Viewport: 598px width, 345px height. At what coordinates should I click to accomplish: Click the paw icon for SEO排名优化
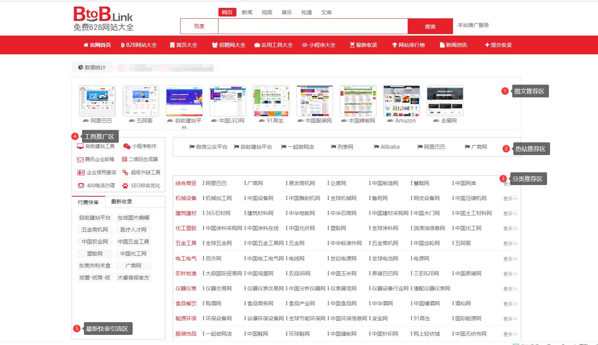[x=125, y=185]
